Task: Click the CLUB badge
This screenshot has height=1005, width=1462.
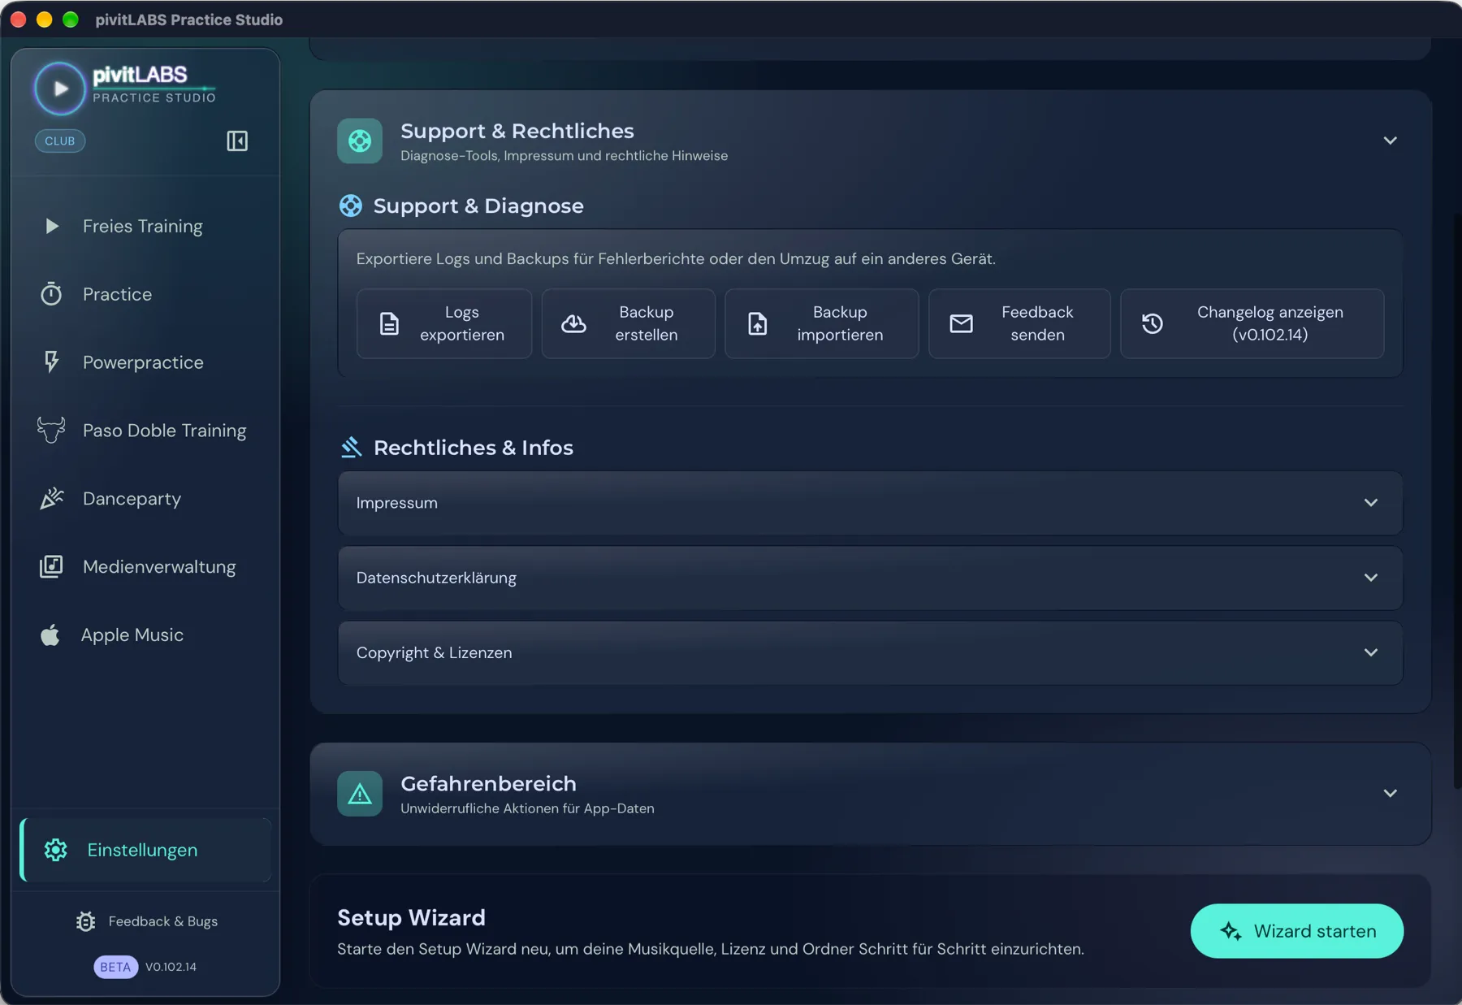Action: [60, 141]
